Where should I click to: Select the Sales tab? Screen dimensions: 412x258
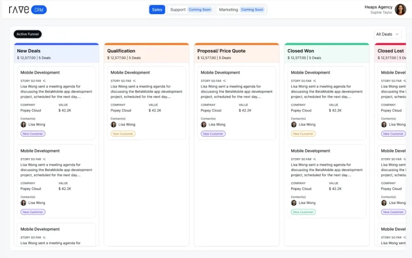[x=157, y=10]
